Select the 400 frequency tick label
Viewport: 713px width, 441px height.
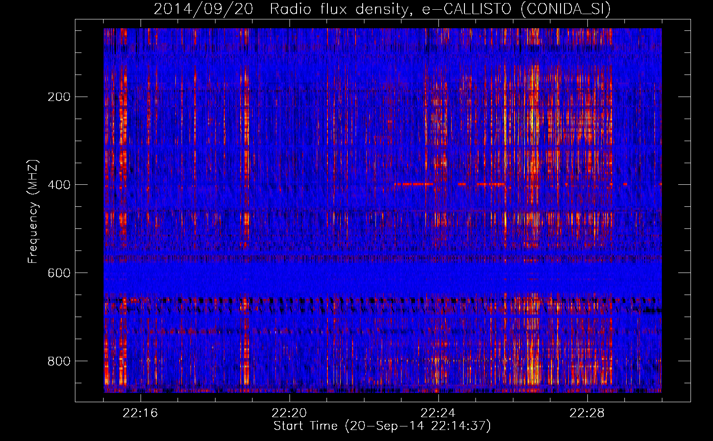59,185
